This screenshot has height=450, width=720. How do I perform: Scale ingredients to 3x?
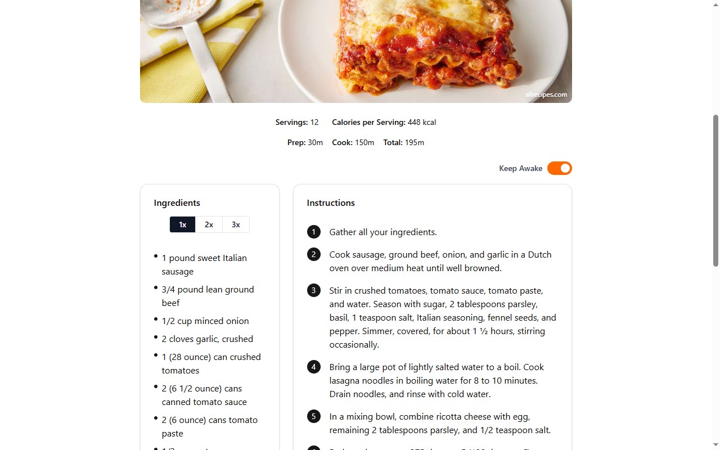[x=236, y=224]
